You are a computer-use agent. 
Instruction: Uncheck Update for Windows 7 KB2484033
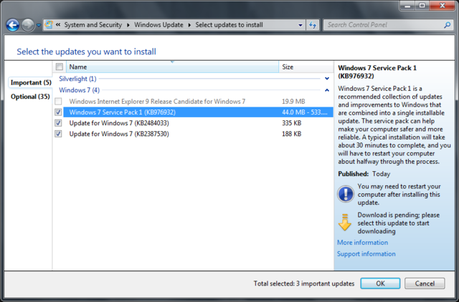(59, 123)
